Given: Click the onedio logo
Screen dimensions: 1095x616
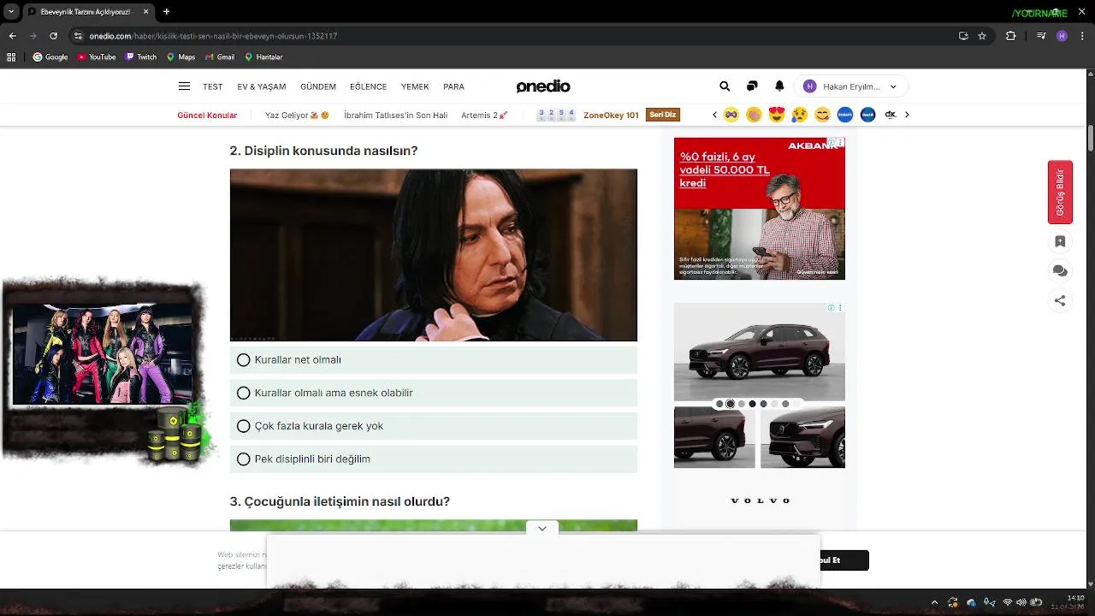Looking at the screenshot, I should tap(543, 86).
